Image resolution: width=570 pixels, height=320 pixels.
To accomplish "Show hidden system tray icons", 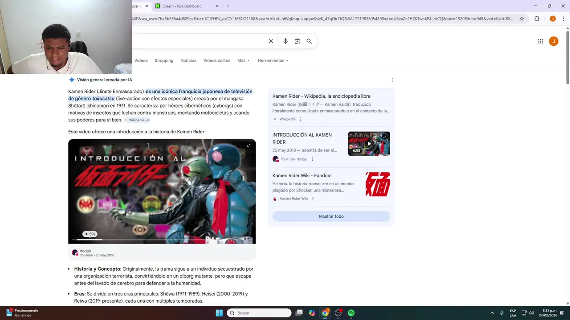I will pos(492,313).
